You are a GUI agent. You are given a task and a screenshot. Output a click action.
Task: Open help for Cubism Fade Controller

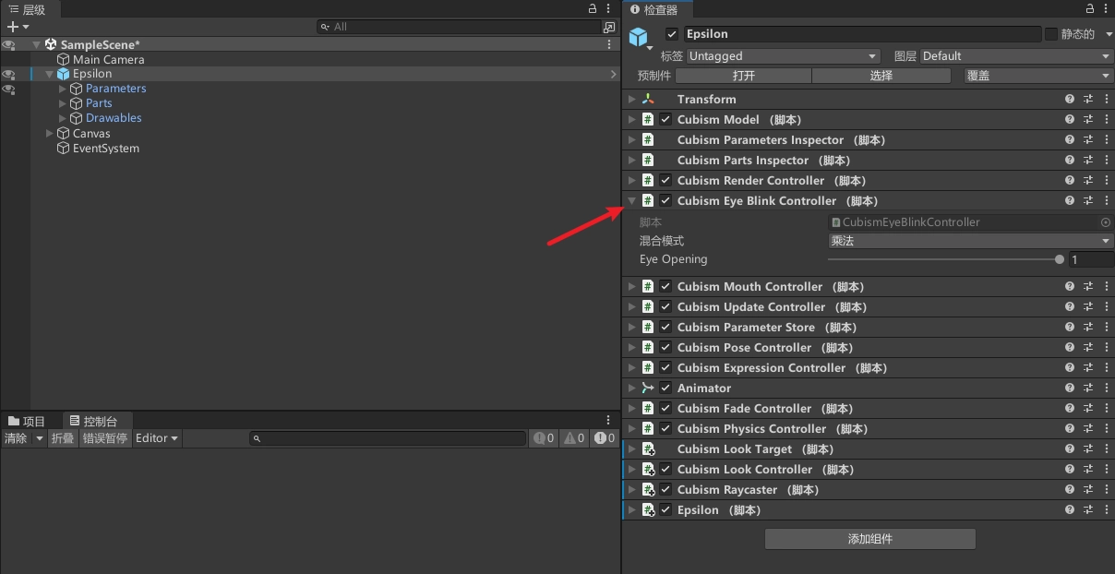pos(1070,408)
